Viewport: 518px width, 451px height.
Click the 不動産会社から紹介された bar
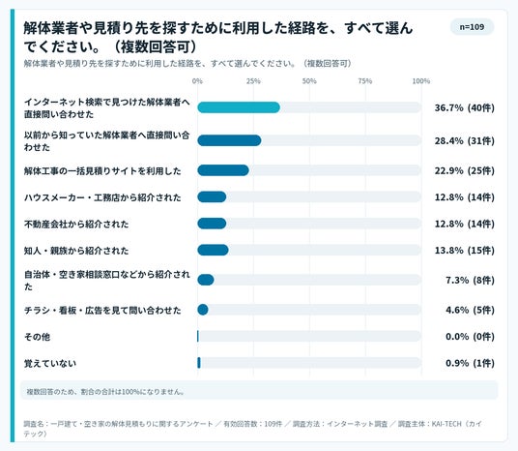point(212,224)
